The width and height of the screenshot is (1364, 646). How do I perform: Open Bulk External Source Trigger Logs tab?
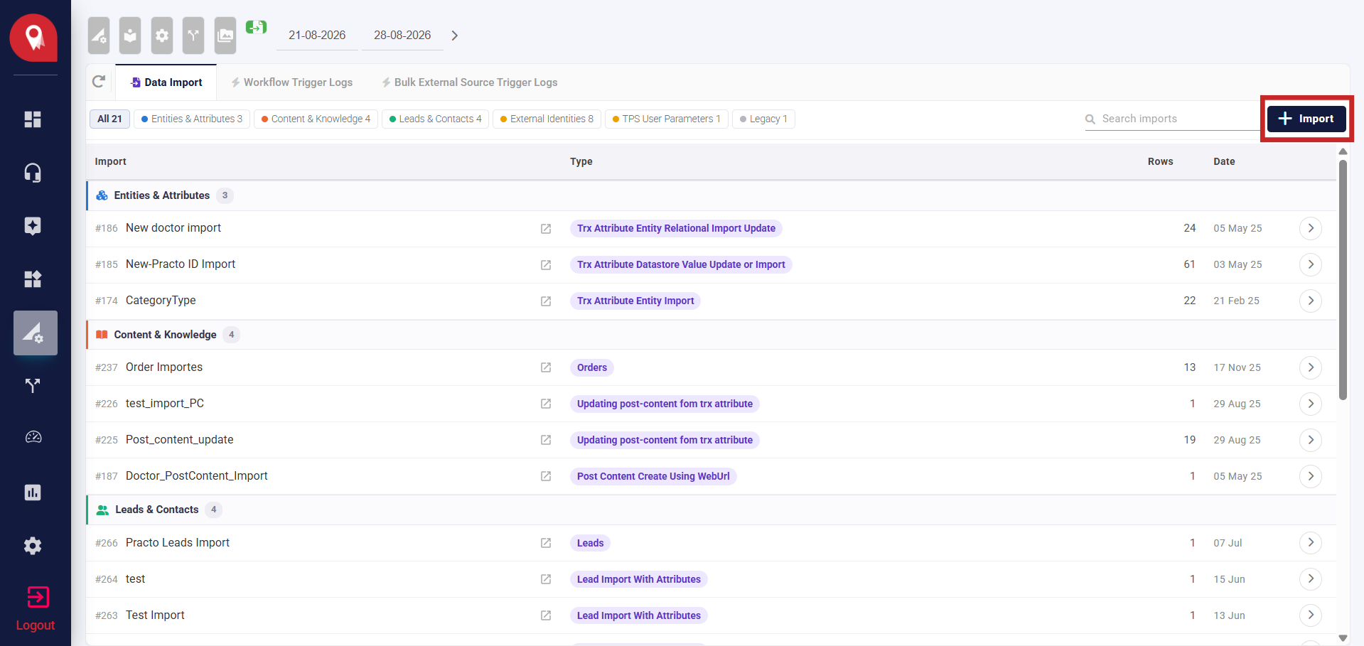pyautogui.click(x=469, y=82)
